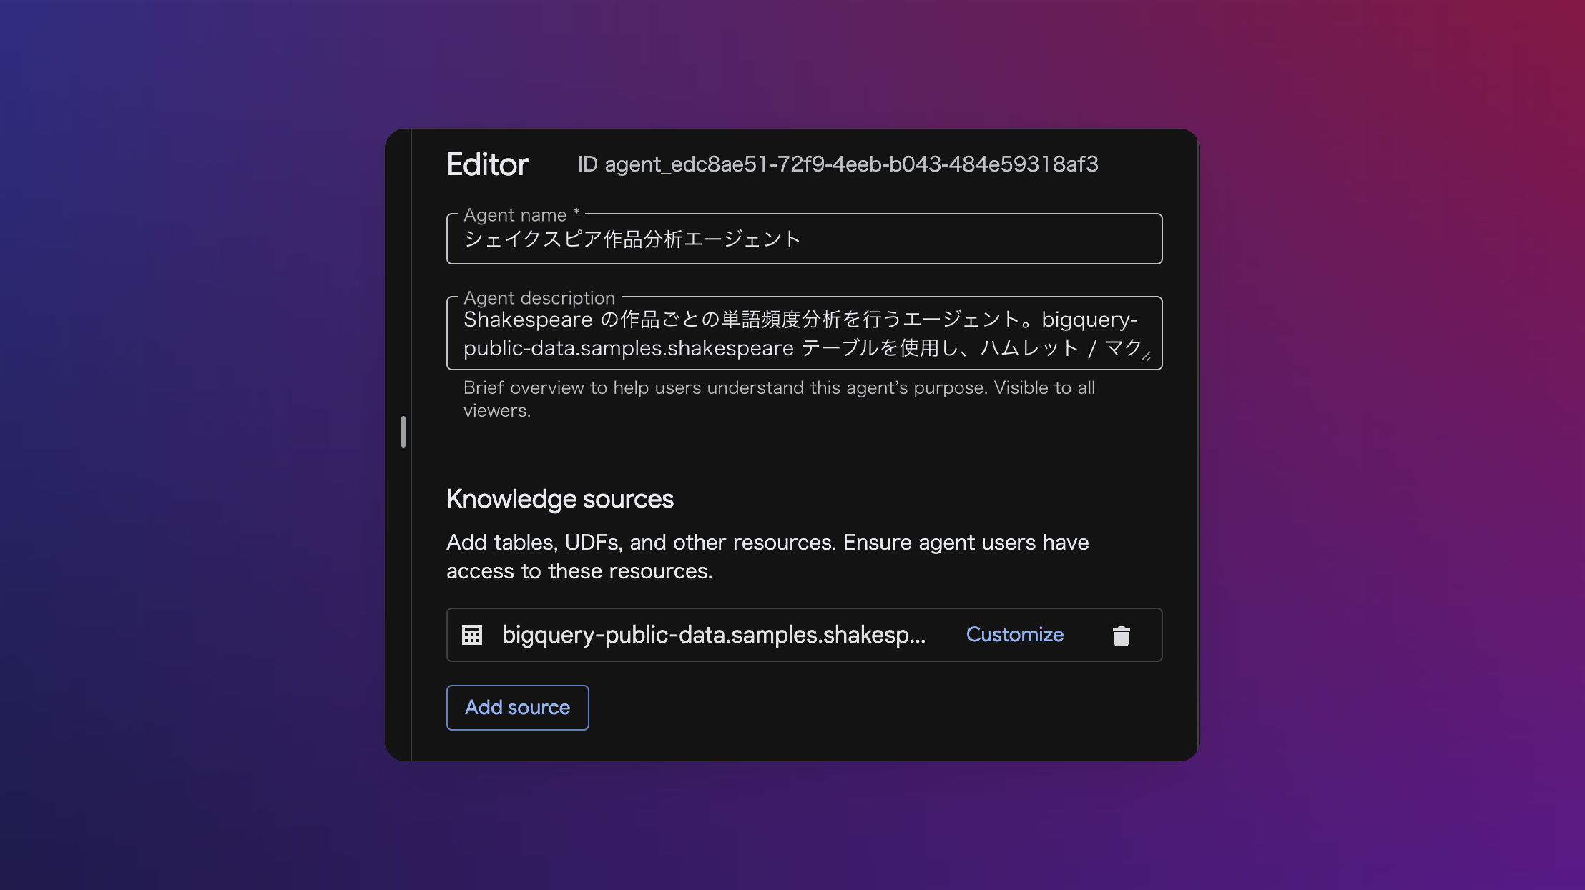
Task: Click the panel splitter handle on left edge
Action: pyautogui.click(x=403, y=432)
